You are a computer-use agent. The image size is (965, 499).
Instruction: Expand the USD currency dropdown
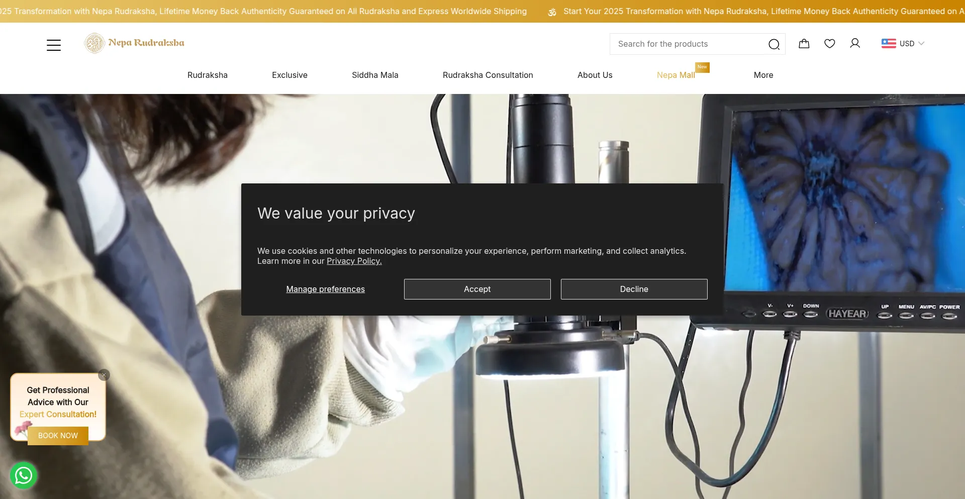coord(903,44)
